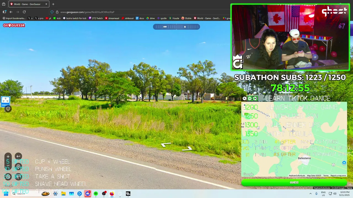This screenshot has height=198, width=353.
Task: Open the (17) Twitch bookmark
Action: pos(96,18)
